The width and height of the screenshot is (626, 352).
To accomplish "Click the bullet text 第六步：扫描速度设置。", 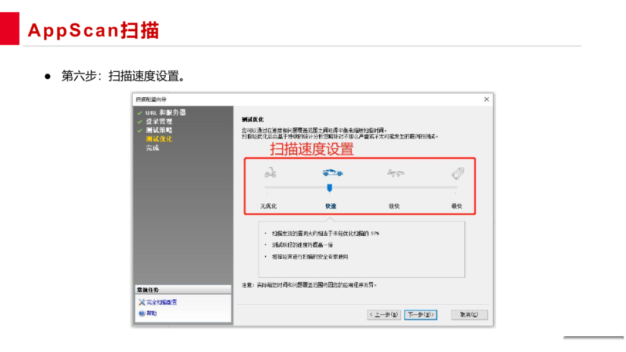I will [124, 76].
